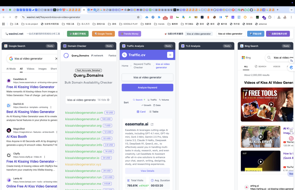Select Google Images tab

coord(42,69)
